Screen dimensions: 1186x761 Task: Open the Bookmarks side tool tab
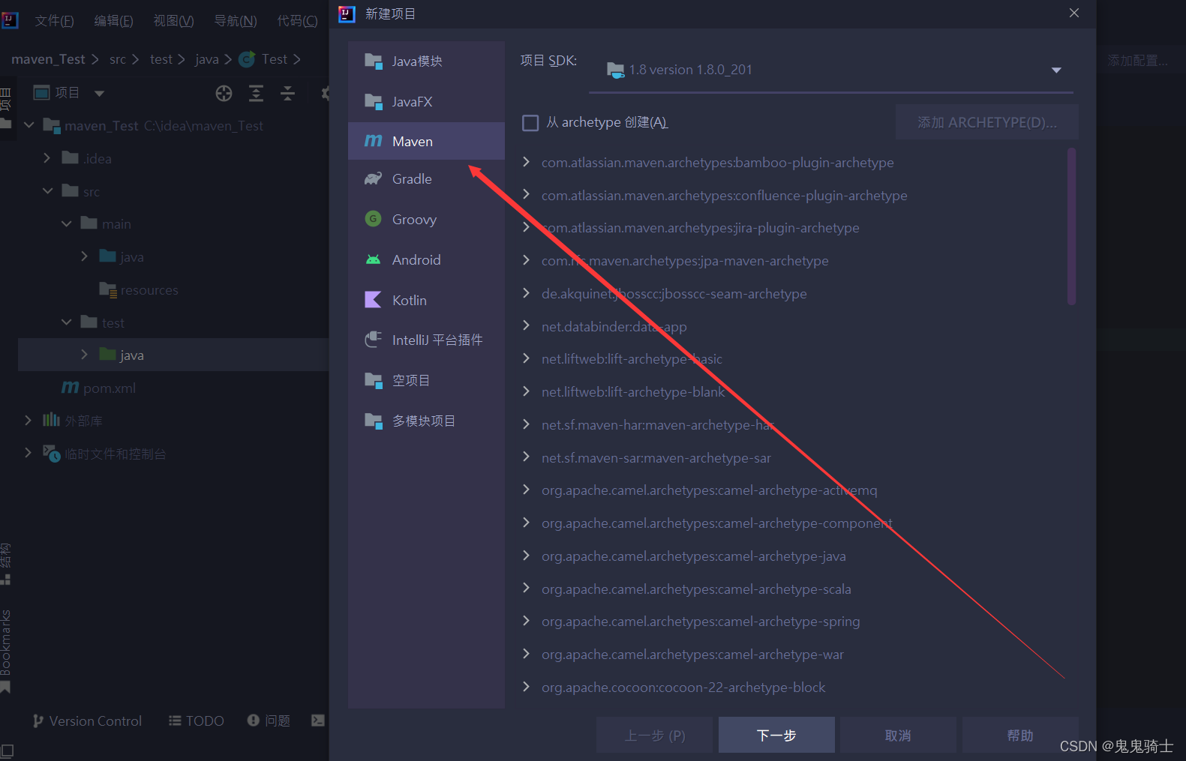6,651
